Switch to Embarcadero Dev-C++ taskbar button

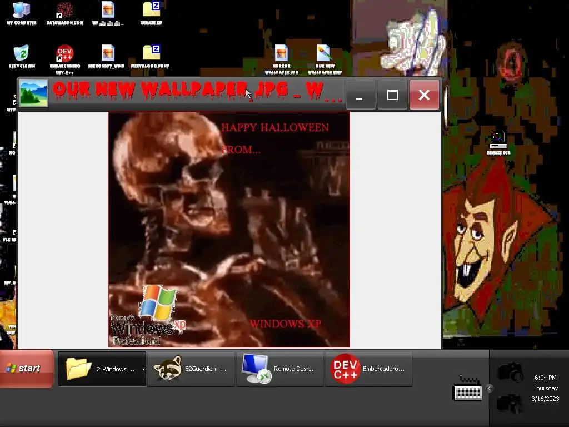coord(369,369)
